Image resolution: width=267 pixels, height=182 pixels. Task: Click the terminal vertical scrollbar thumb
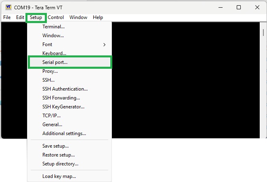point(263,32)
